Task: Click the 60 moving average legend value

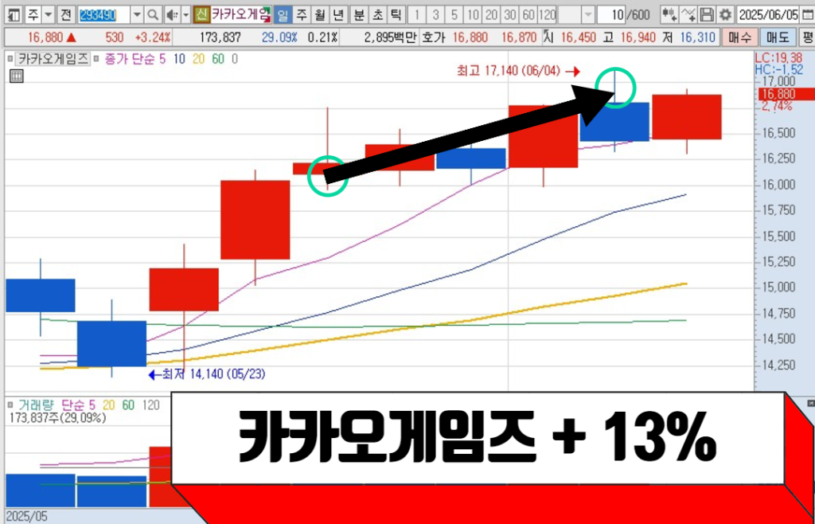Action: 218,59
